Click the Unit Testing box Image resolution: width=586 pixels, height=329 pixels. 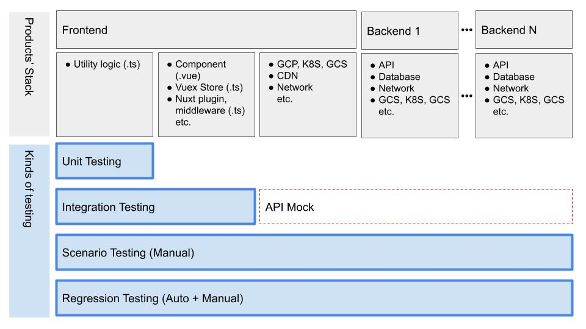[x=104, y=161]
